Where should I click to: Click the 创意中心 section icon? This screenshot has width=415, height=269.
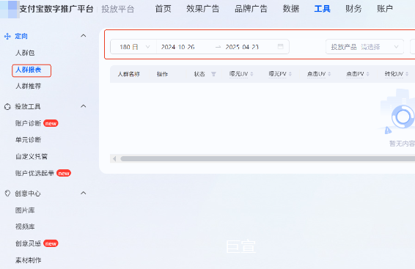pos(7,194)
